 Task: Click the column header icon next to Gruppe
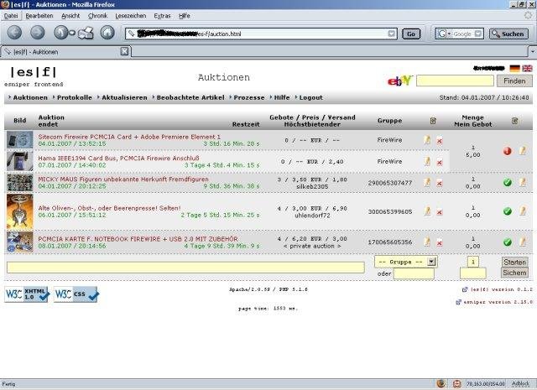(433, 121)
